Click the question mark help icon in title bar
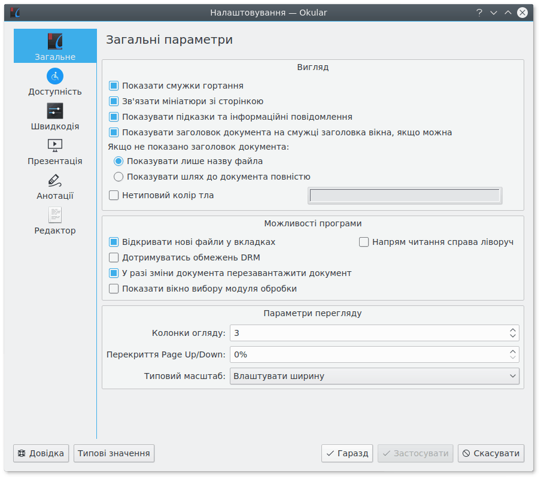The width and height of the screenshot is (541, 479). point(479,13)
